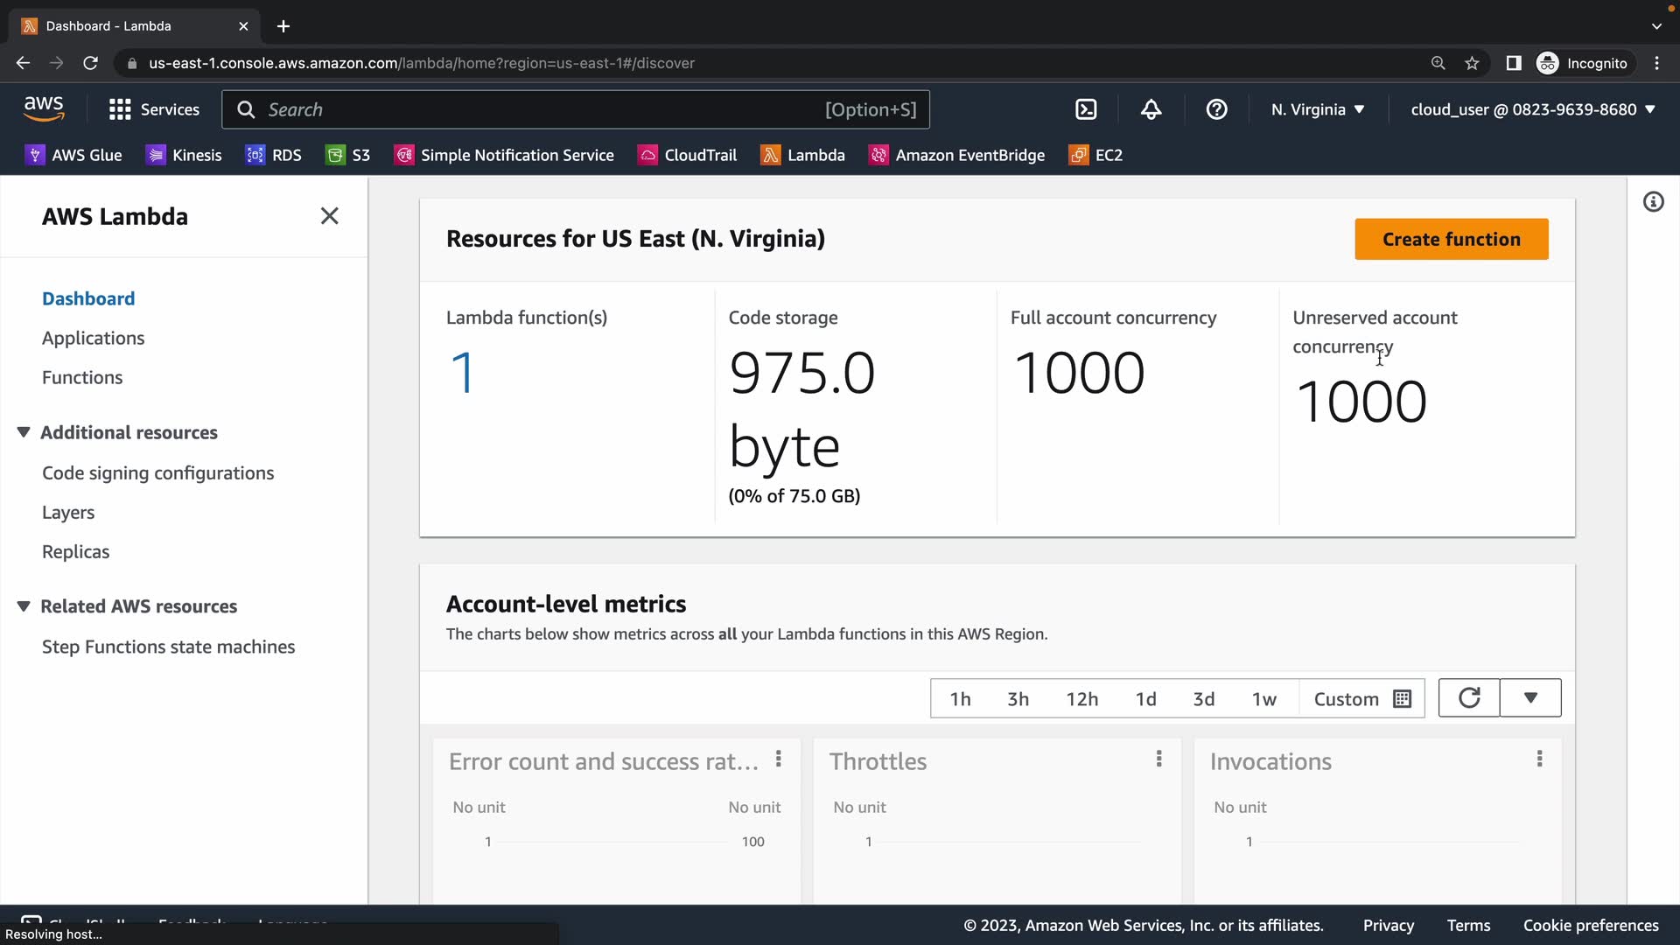Open the refresh interval dropdown arrow
Viewport: 1680px width, 945px height.
[x=1530, y=698]
